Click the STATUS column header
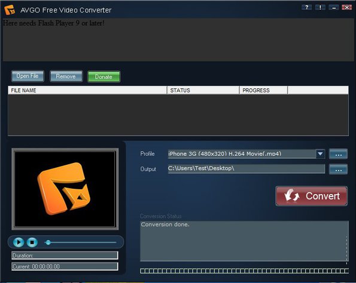Screen dimensions: 356x283 [203, 90]
